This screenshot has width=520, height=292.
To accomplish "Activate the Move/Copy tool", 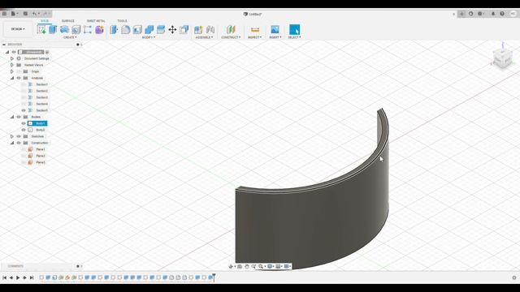I will [x=172, y=29].
